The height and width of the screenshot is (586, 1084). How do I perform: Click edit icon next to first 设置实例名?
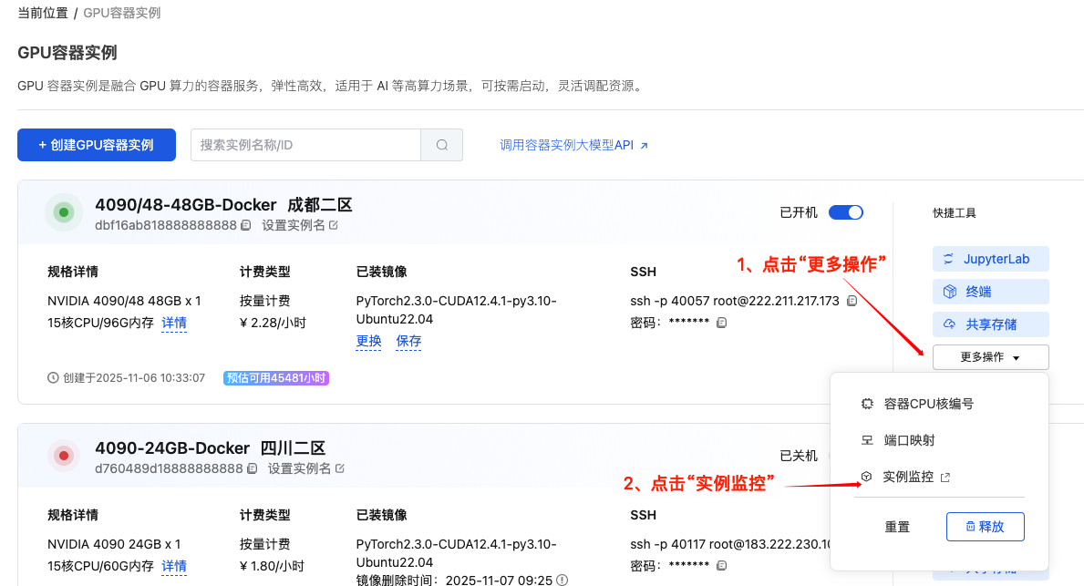click(334, 225)
